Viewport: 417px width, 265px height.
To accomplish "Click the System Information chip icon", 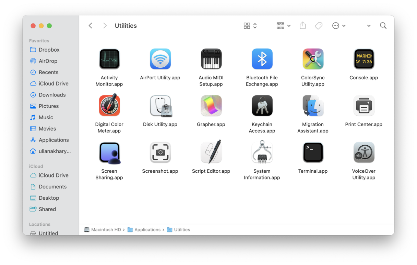I will tap(262, 152).
